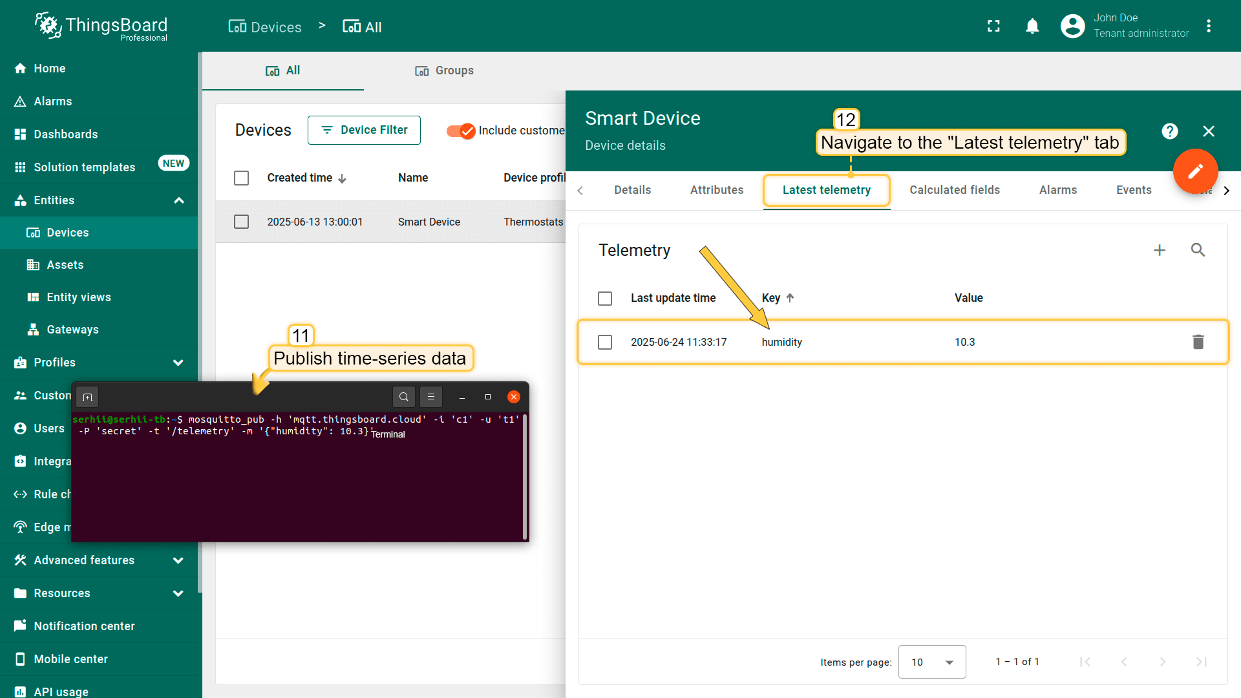Open Dashboards from the sidebar
The image size is (1241, 698).
click(x=66, y=134)
